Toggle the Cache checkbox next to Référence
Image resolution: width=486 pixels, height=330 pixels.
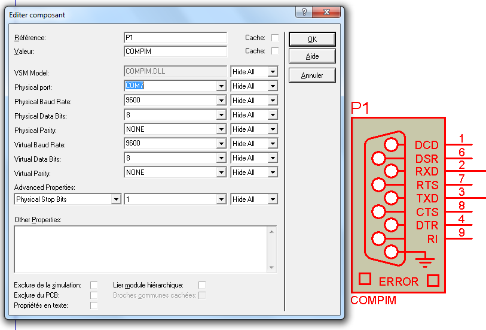pos(274,38)
